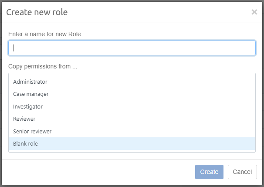
Task: Select Administrator in the permissions list
Action: pyautogui.click(x=30, y=82)
